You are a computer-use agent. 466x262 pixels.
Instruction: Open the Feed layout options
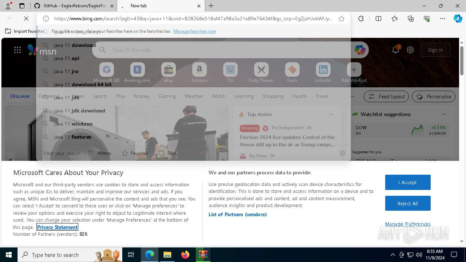(x=387, y=96)
